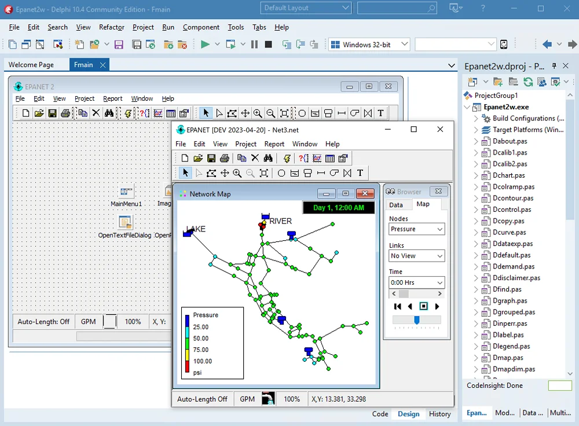
Task: Click the purple Save icon in Delphi toolbar
Action: tap(119, 44)
